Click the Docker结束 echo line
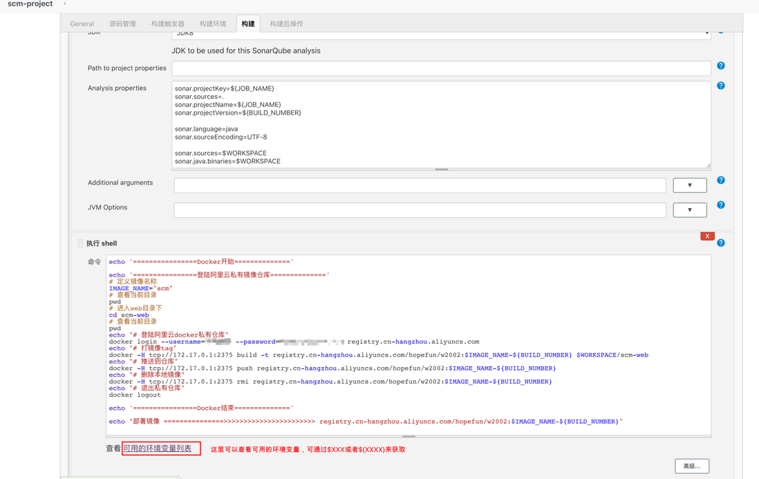759x479 pixels. click(x=201, y=408)
